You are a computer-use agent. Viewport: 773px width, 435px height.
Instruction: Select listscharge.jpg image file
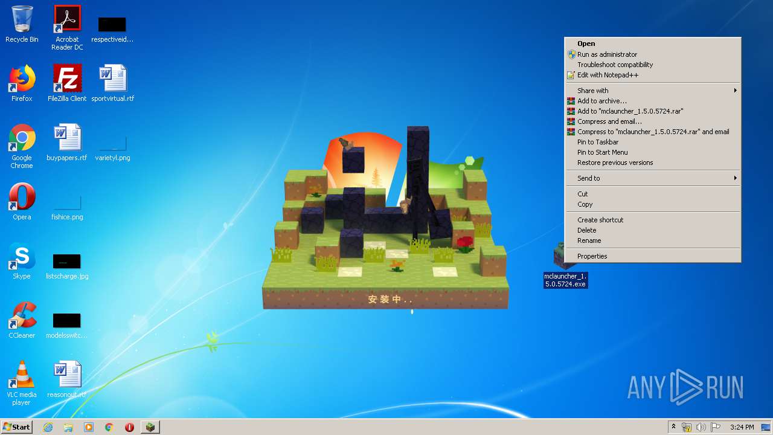(67, 266)
